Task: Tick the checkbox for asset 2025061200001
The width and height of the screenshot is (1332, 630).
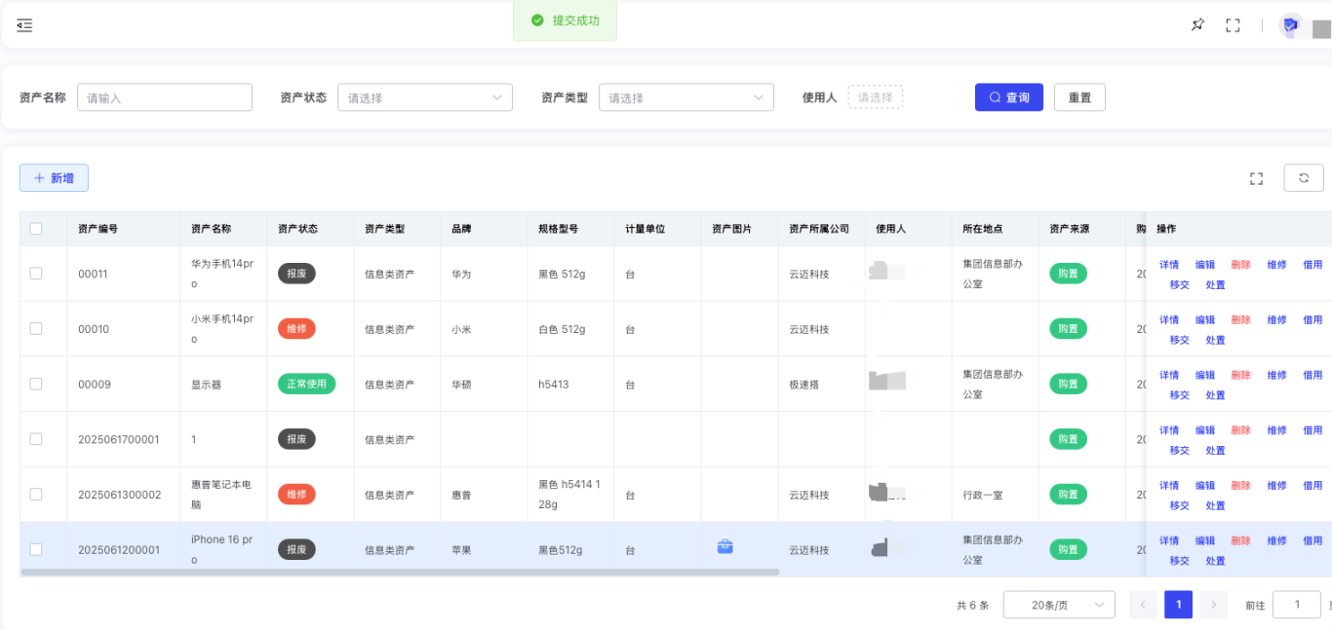Action: (x=36, y=549)
